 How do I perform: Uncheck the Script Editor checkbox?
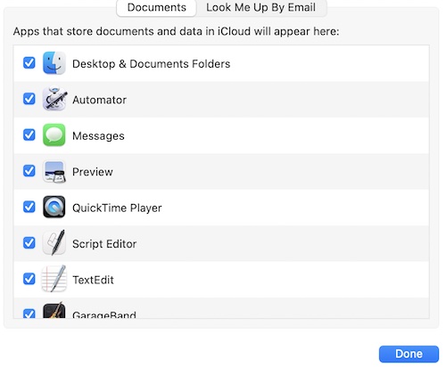coord(29,243)
